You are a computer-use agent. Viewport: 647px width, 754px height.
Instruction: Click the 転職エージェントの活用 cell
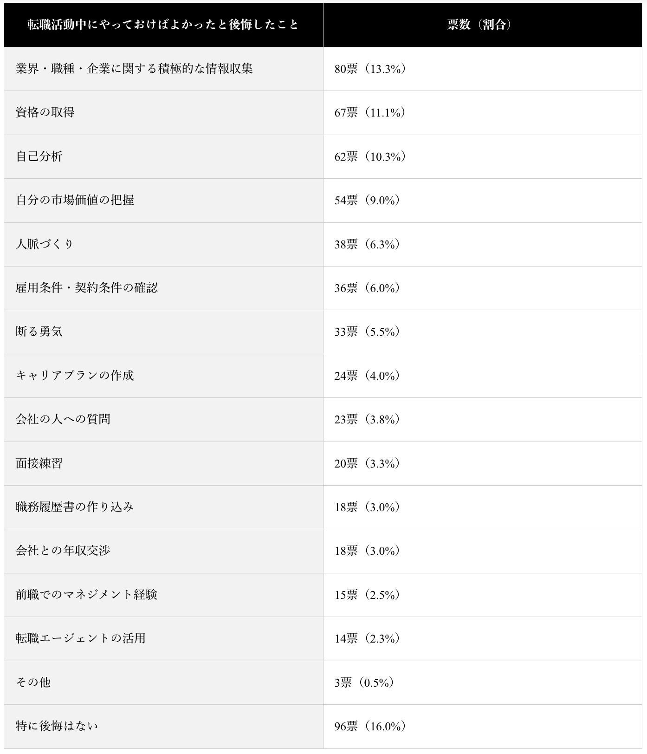coord(81,638)
